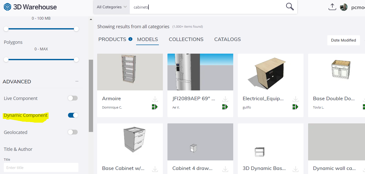Open the Dynamic wall ca... thumbnail
The image size is (365, 174).
(336, 142)
